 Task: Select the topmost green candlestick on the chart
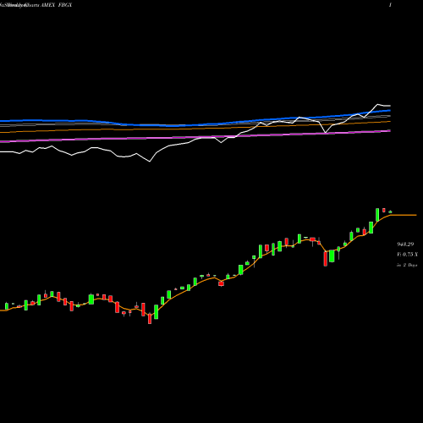pos(377,215)
